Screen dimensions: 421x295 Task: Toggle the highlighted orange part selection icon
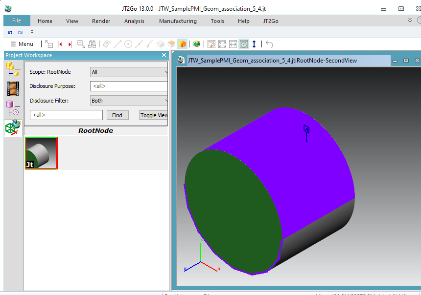tap(182, 44)
